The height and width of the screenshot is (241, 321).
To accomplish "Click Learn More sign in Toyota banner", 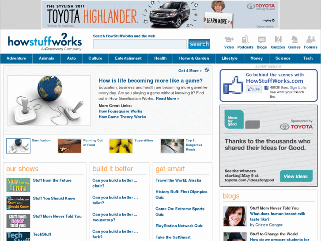I will pyautogui.click(x=219, y=20).
